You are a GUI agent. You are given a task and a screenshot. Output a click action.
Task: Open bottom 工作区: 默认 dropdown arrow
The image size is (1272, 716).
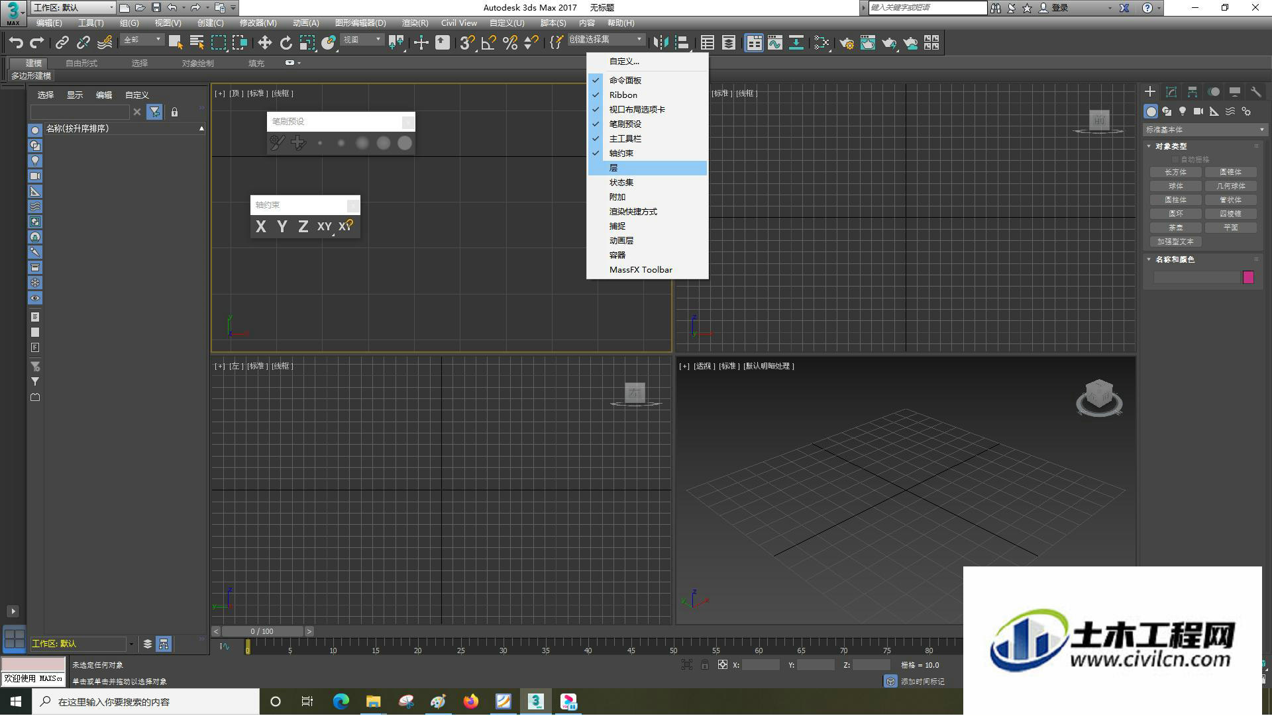coord(131,644)
